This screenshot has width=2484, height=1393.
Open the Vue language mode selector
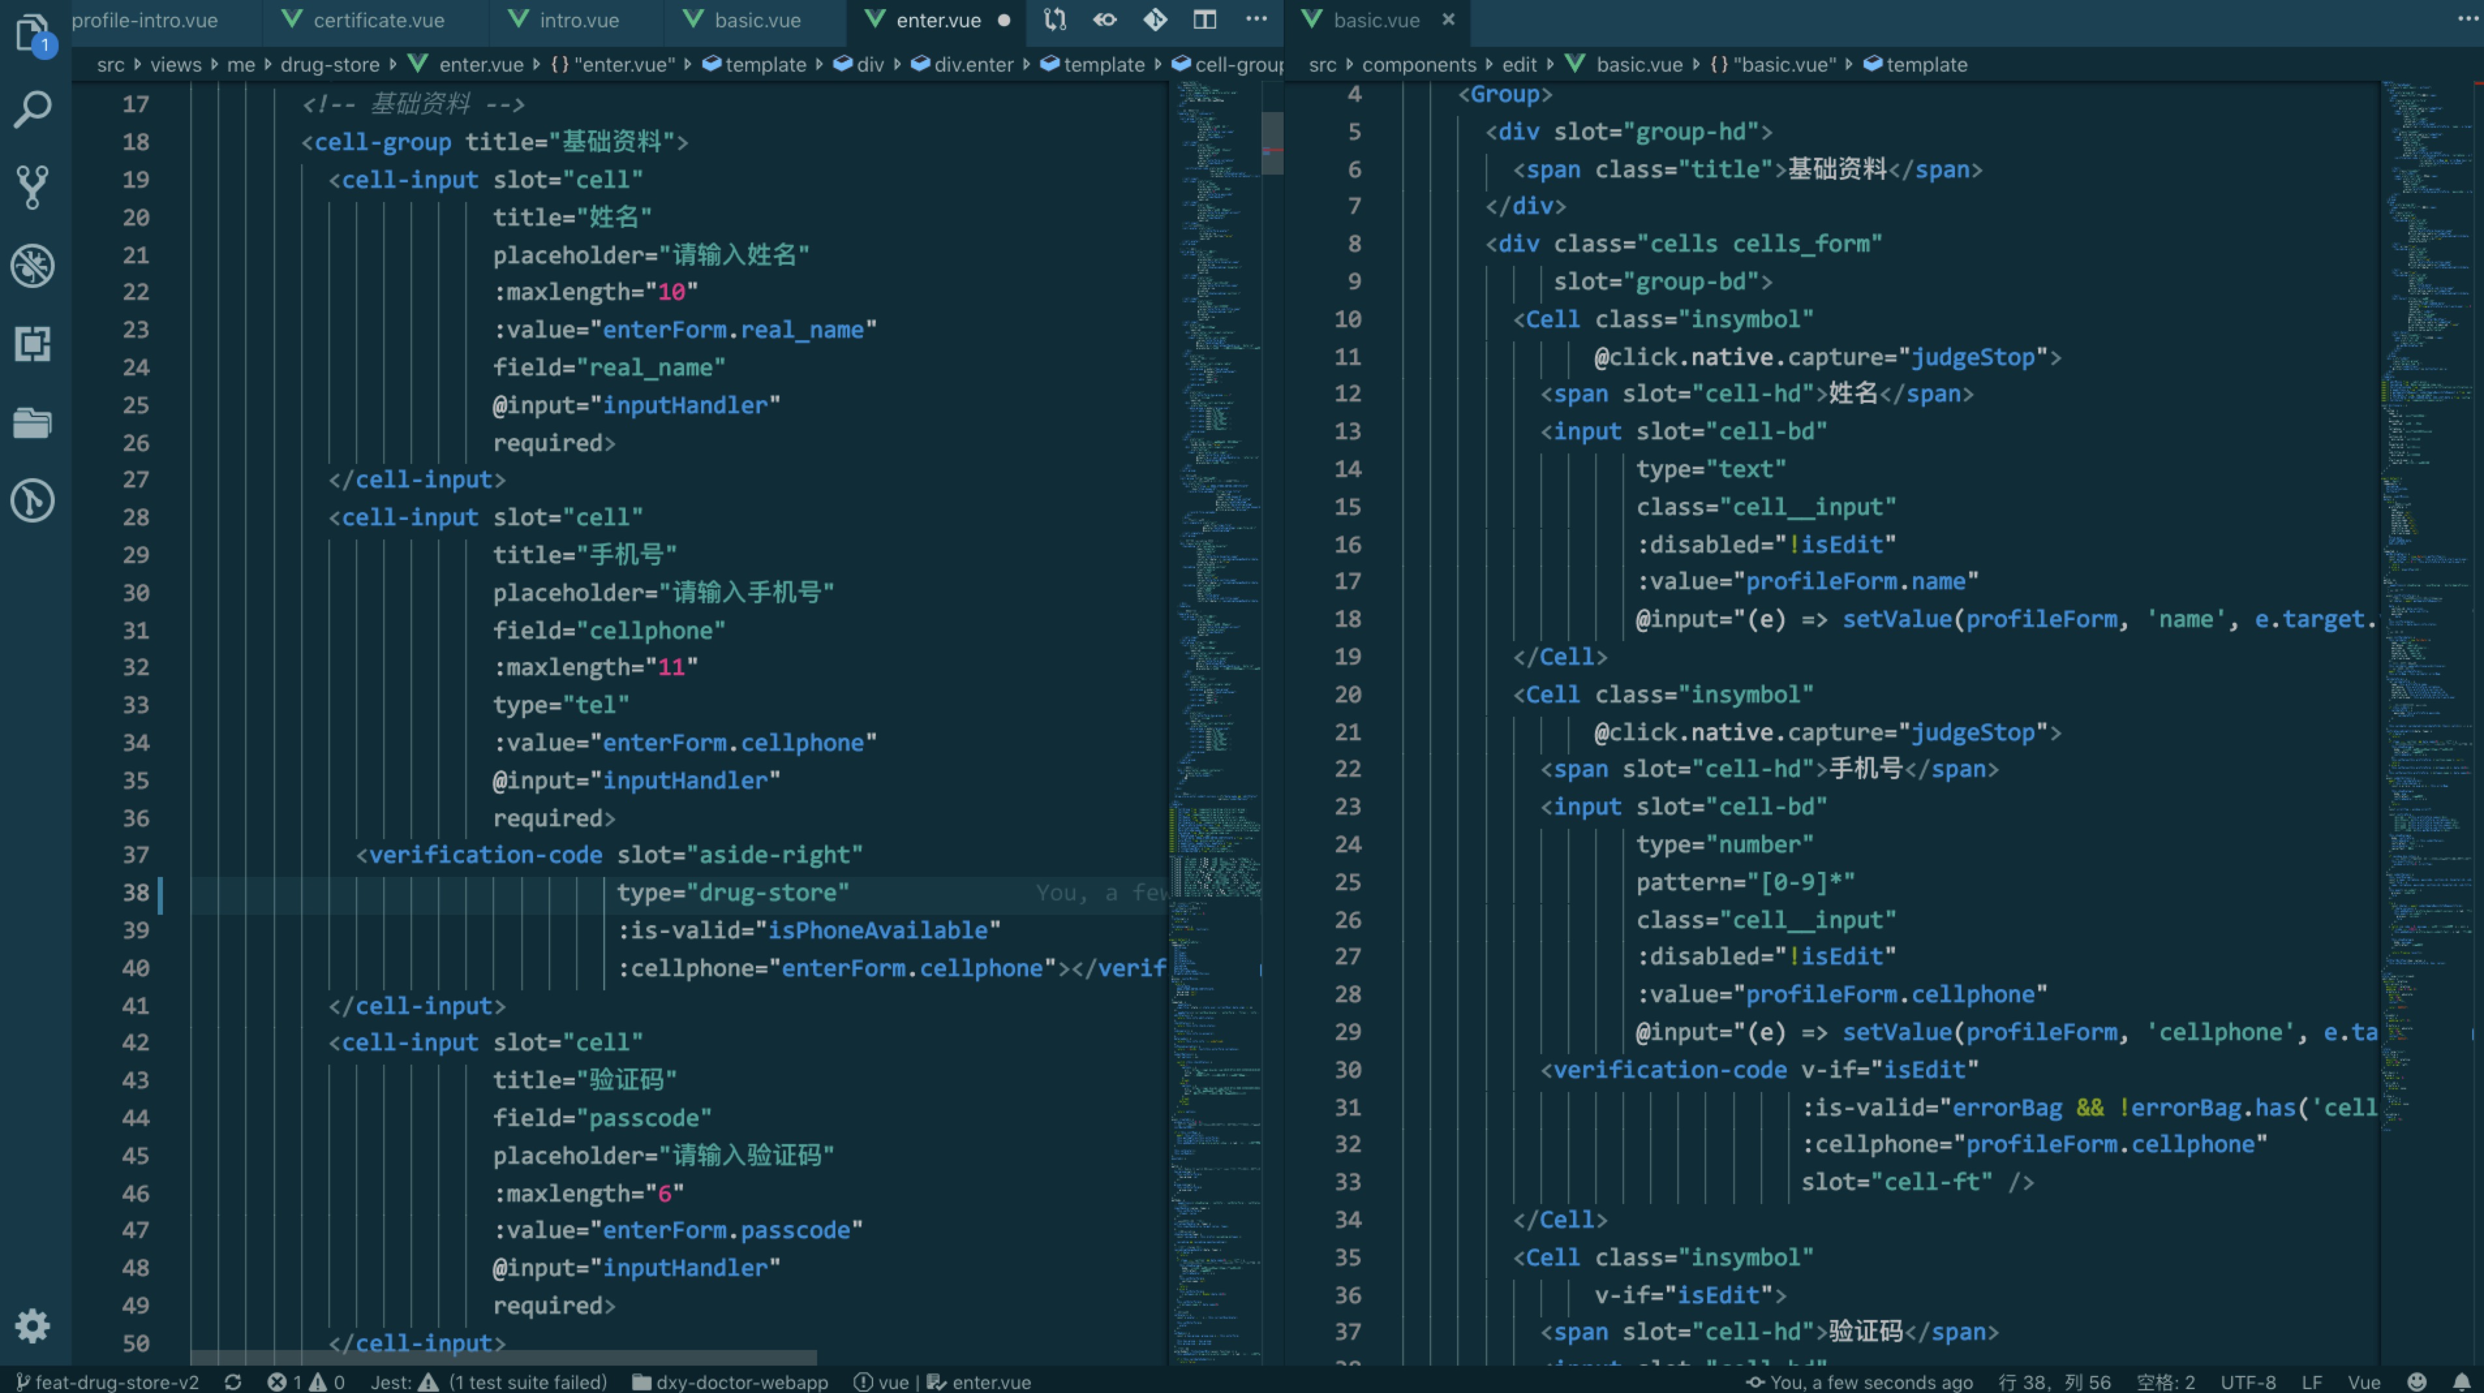coord(2363,1381)
